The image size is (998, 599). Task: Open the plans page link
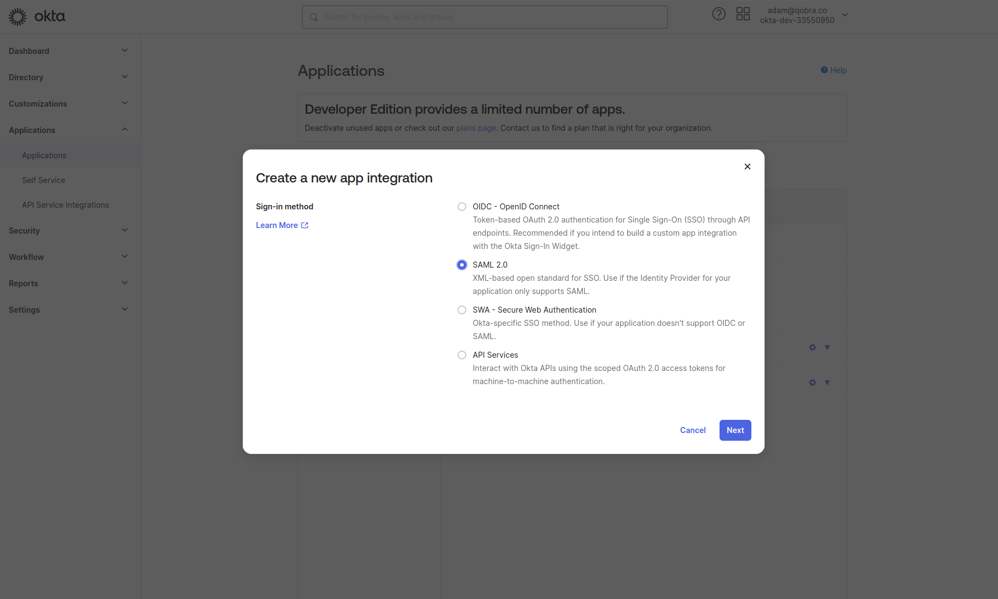pos(476,128)
